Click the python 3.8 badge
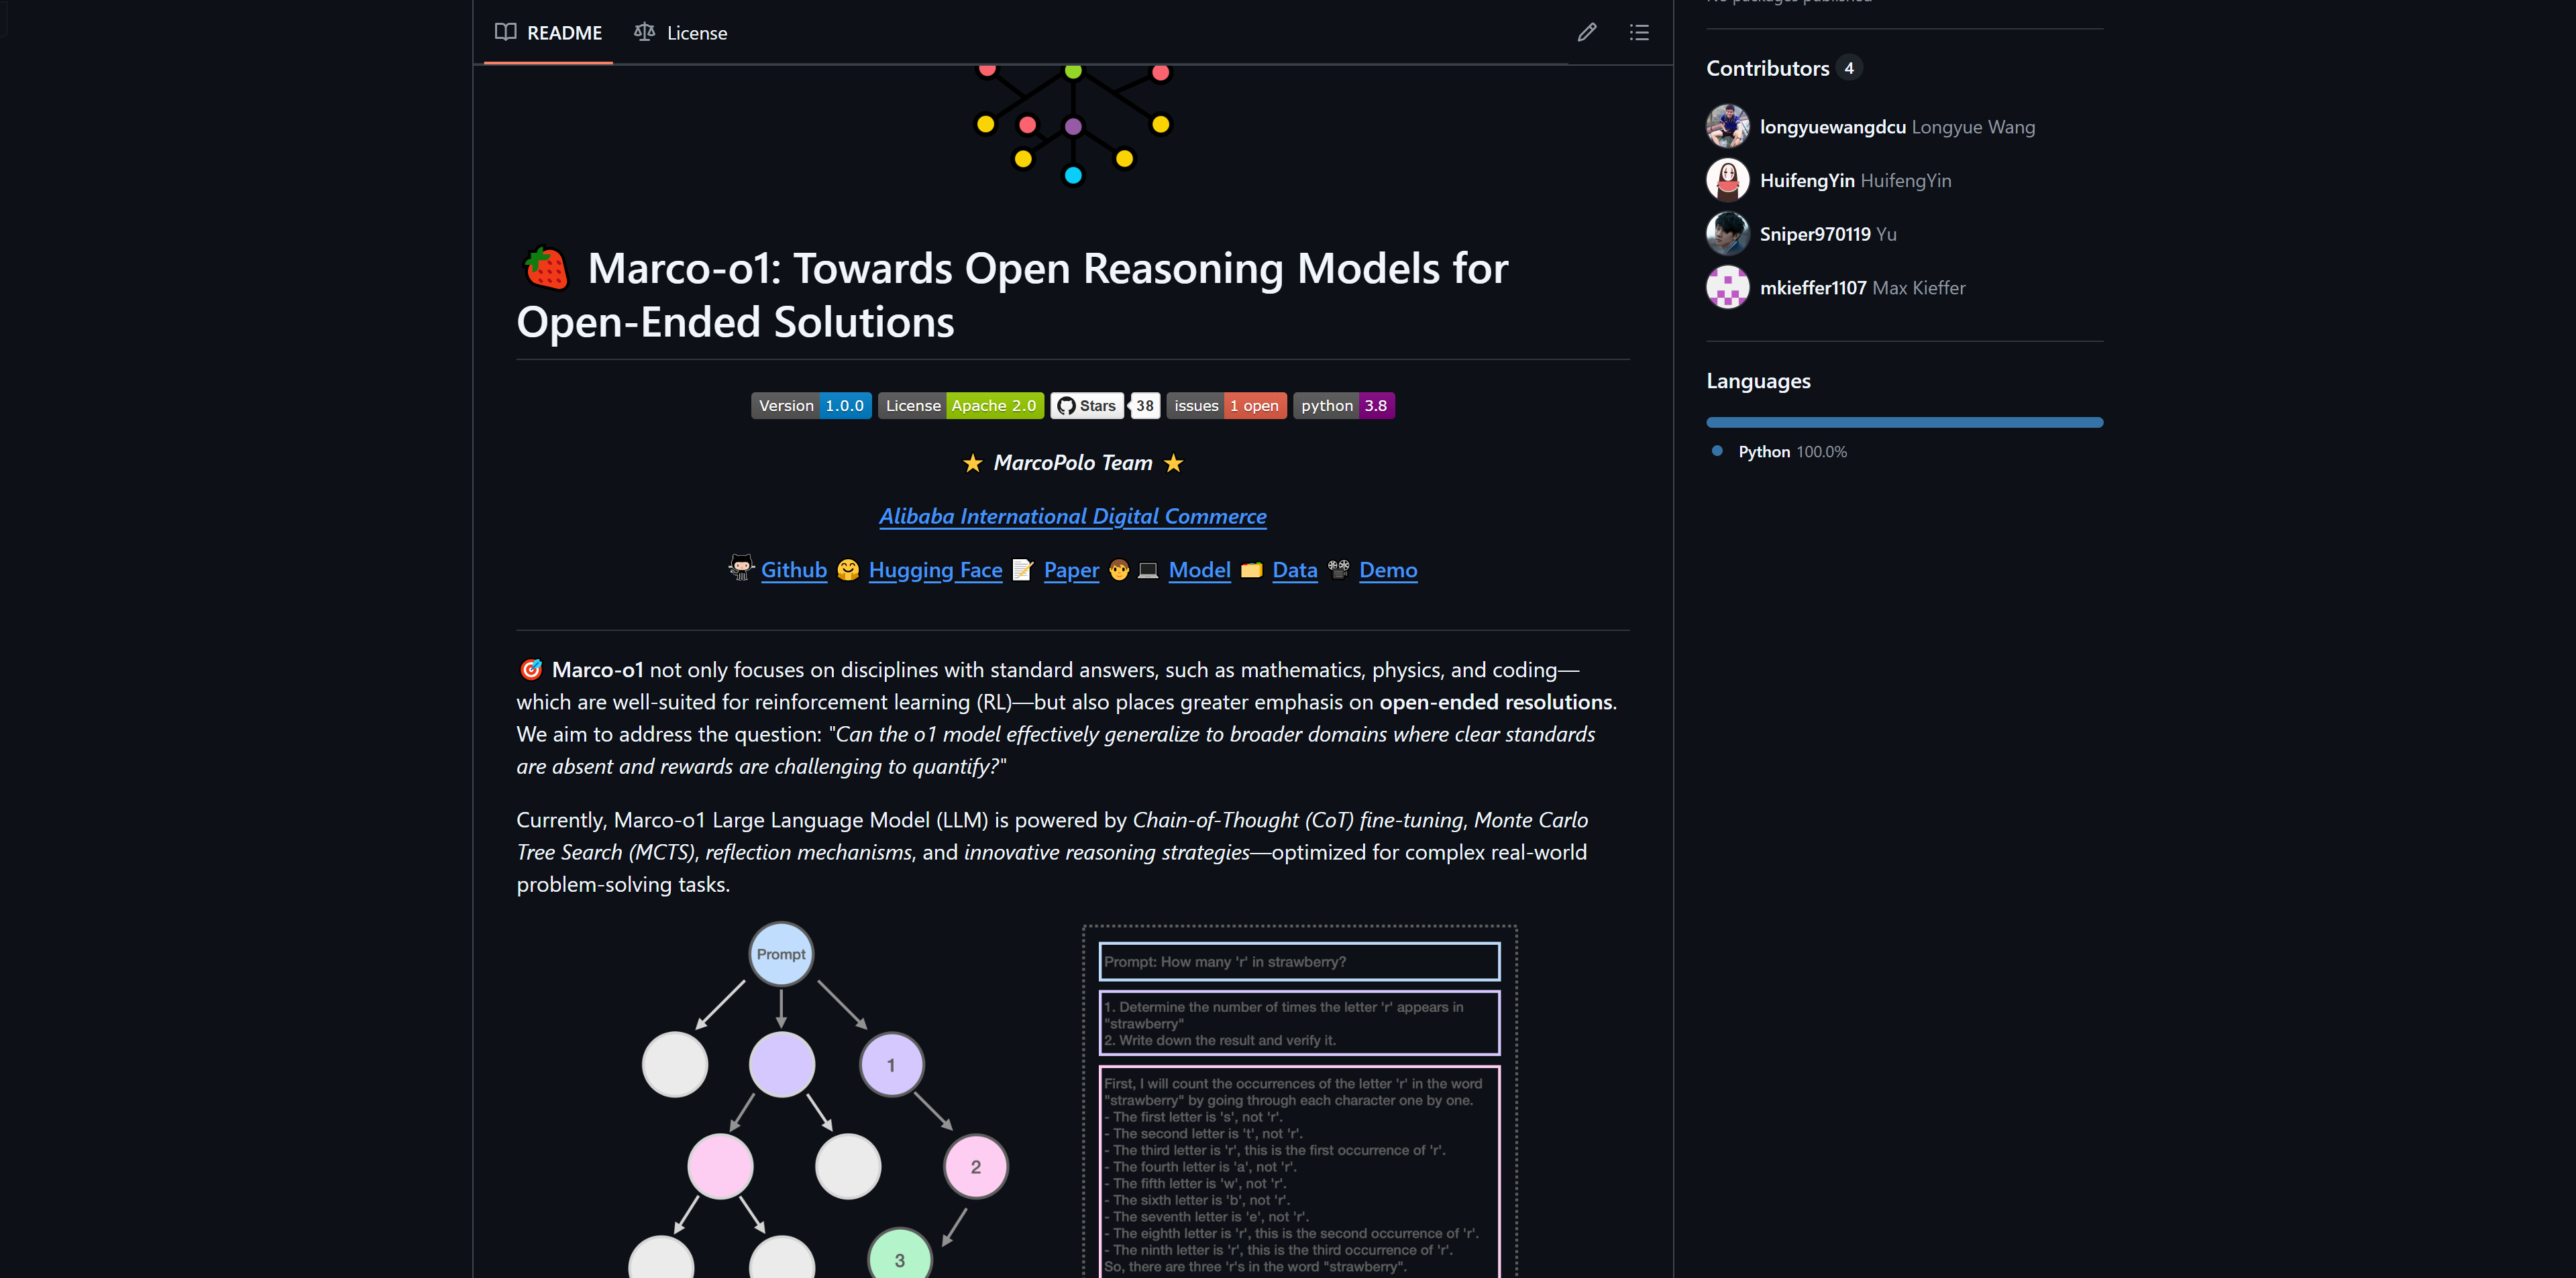Viewport: 2576px width, 1278px height. [x=1344, y=406]
